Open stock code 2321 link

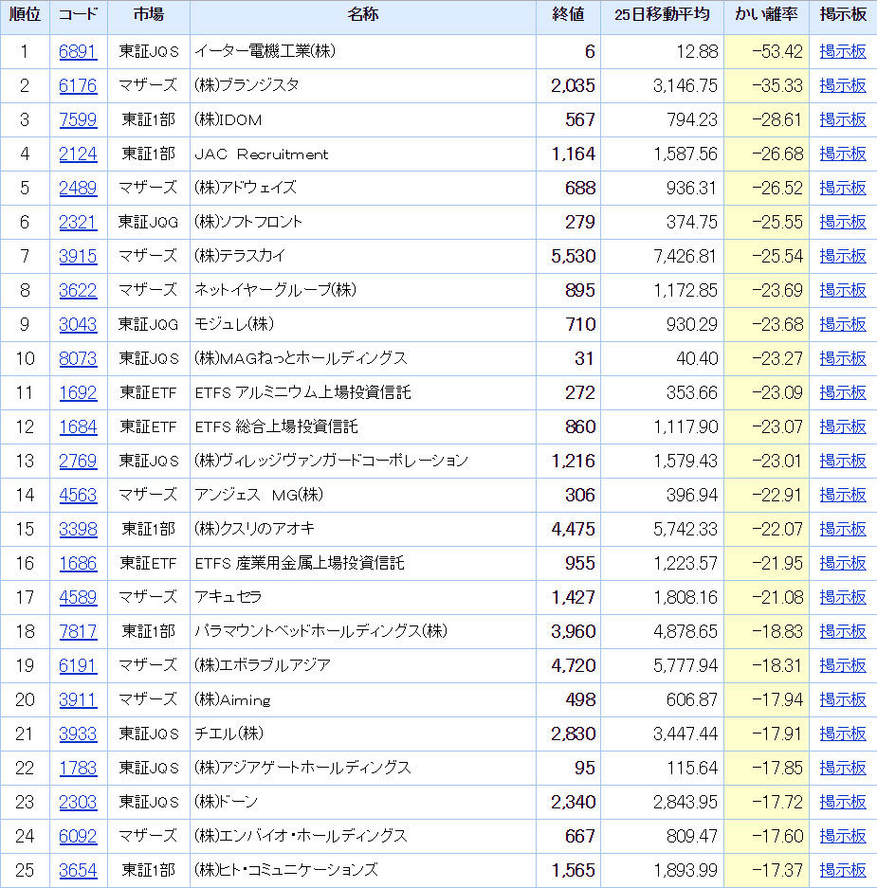pos(78,222)
